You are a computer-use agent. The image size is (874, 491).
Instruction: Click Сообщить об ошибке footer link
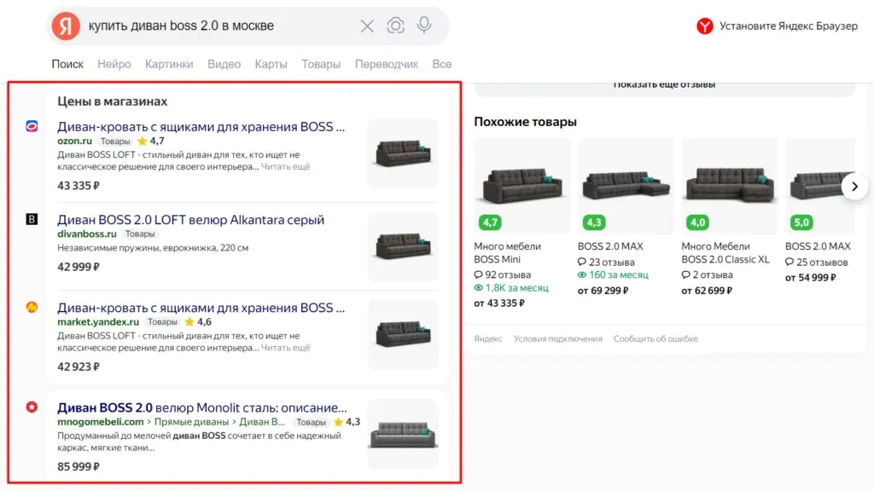[655, 338]
